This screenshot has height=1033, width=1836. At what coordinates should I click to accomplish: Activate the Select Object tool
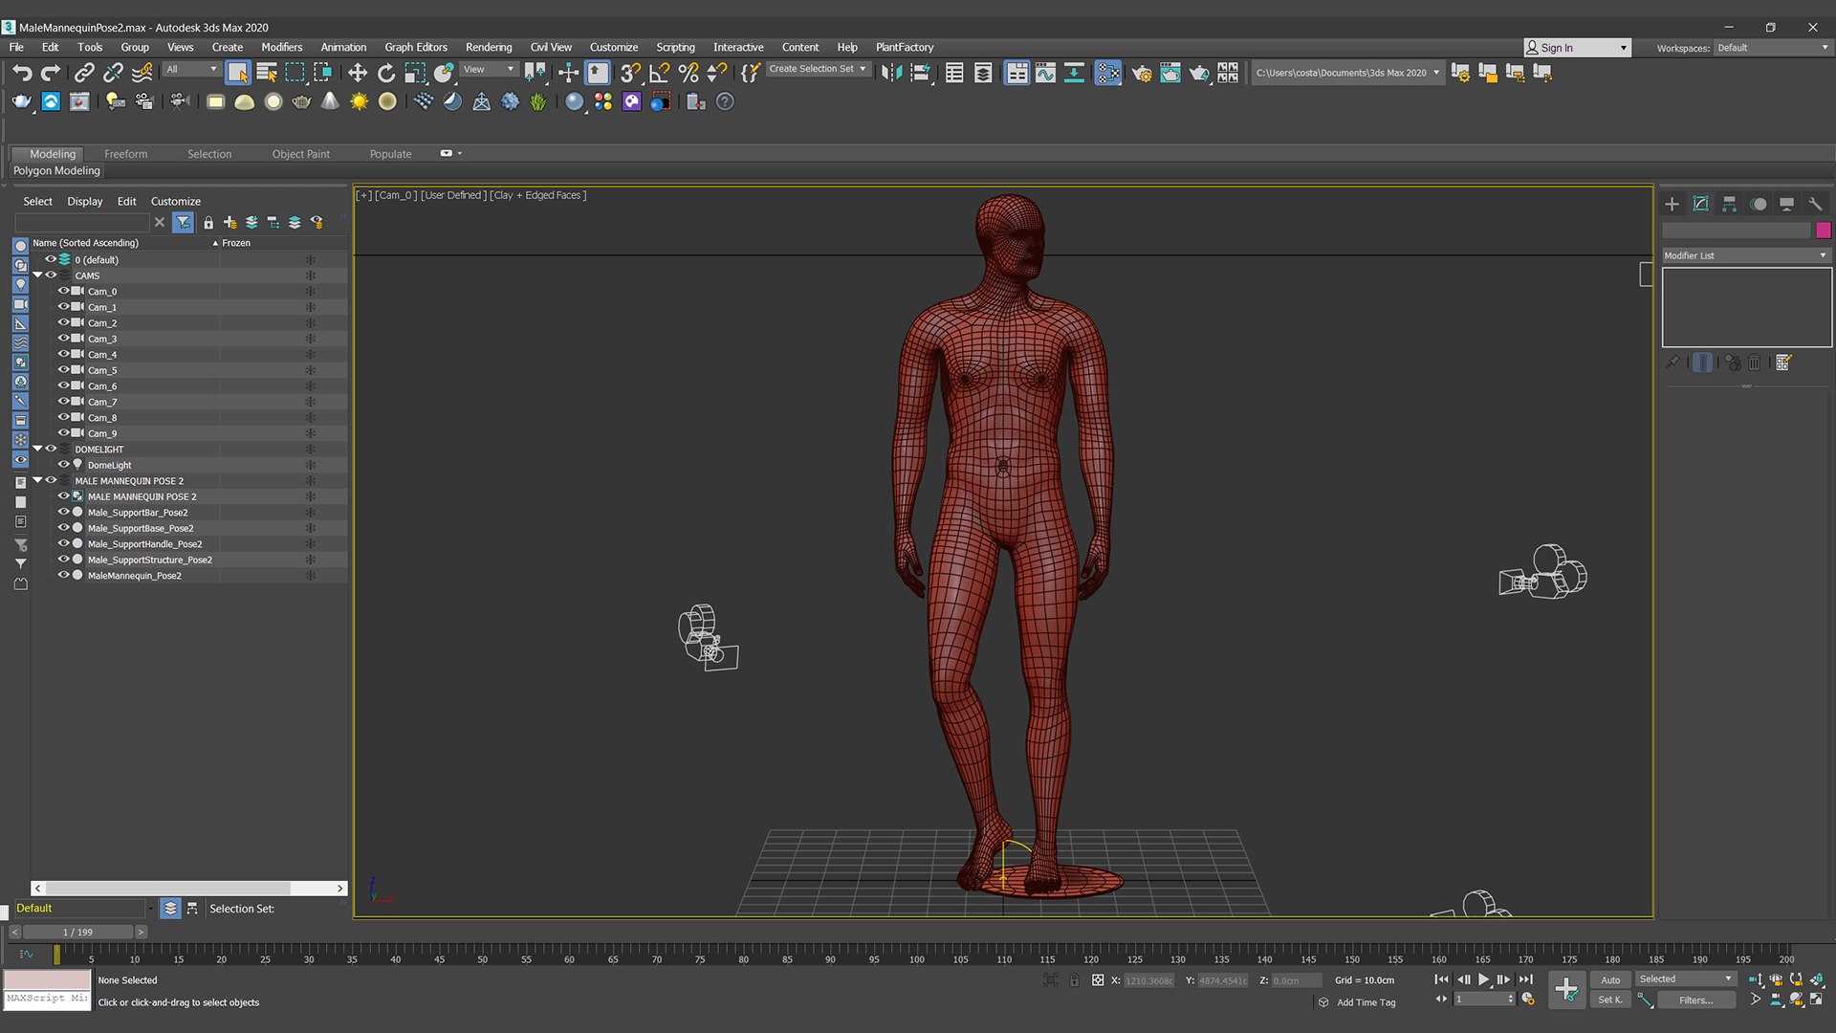(238, 73)
